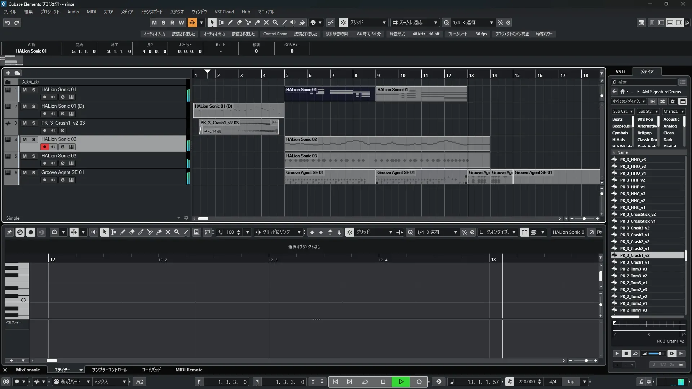Open the グリッド snap type dropdown in the top toolbar
The width and height of the screenshot is (692, 389).
tap(368, 22)
